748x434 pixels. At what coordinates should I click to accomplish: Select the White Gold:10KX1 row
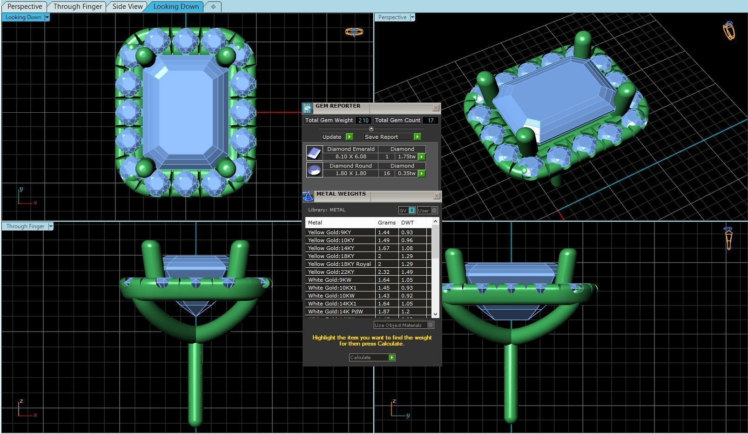[369, 288]
